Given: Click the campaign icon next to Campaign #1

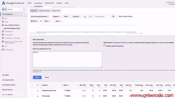Looking at the screenshot, I should point(3,32).
